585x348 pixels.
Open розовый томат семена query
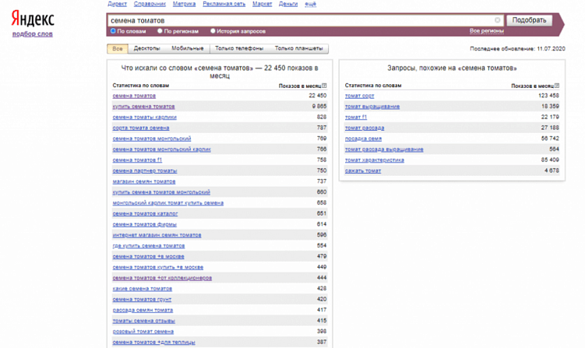(143, 332)
